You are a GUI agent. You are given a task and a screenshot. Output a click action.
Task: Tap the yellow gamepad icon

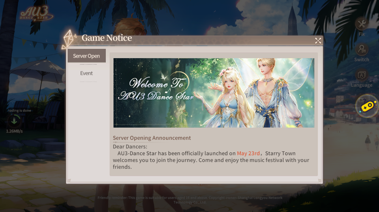[x=367, y=106]
